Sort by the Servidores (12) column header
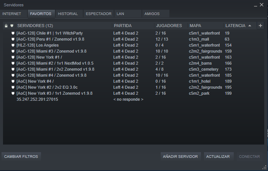Viewport: 268px width, 171px height. pyautogui.click(x=64, y=26)
